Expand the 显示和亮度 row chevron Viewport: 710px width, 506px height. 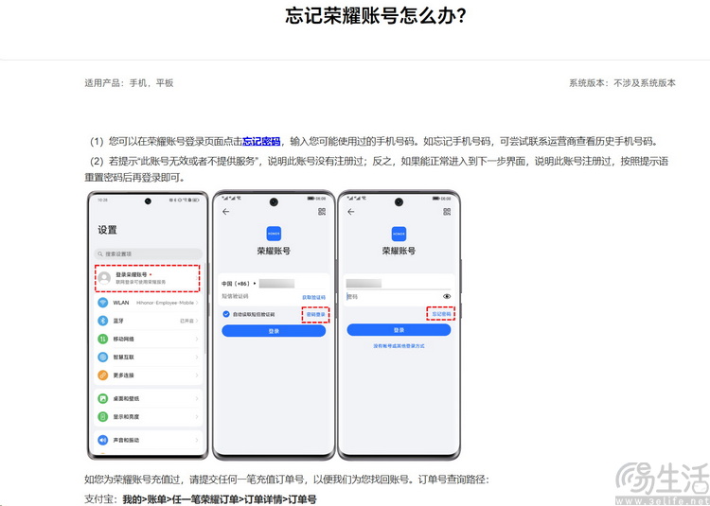(197, 416)
